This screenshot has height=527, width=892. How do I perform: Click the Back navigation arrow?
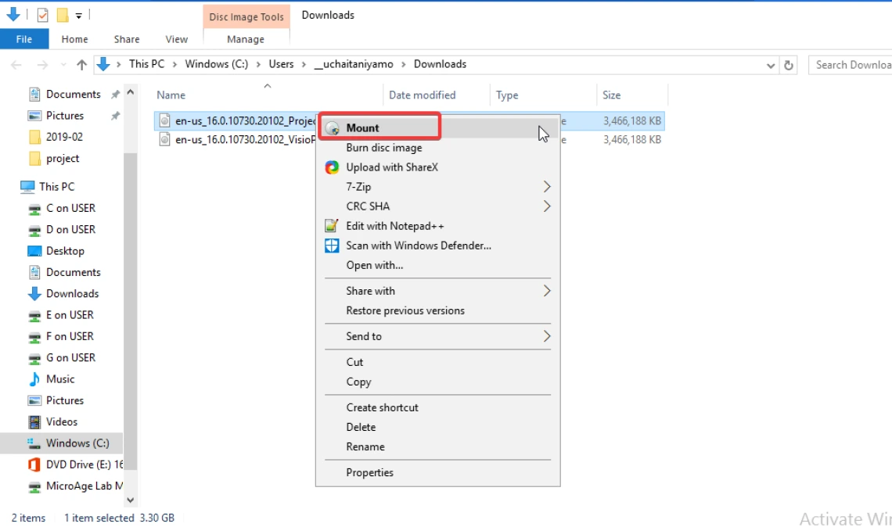coord(16,65)
